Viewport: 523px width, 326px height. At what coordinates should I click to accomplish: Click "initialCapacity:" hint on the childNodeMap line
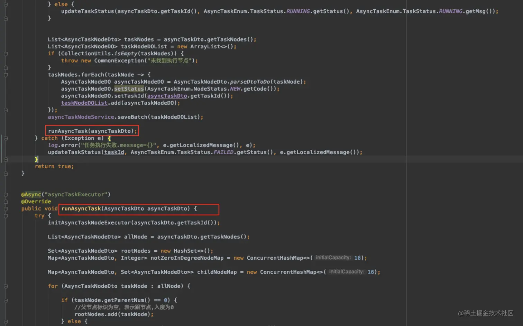click(347, 272)
